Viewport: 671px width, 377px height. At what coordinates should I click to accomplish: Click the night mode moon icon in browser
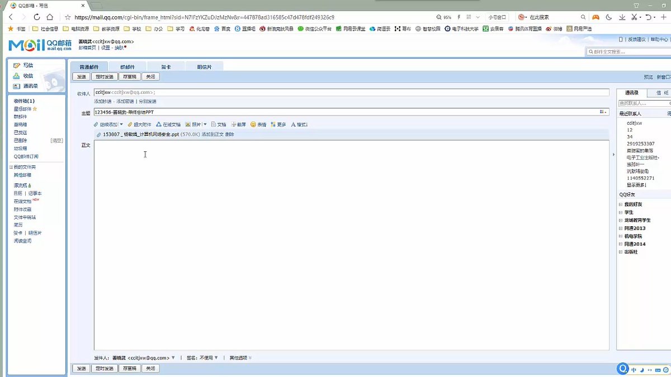[609, 17]
